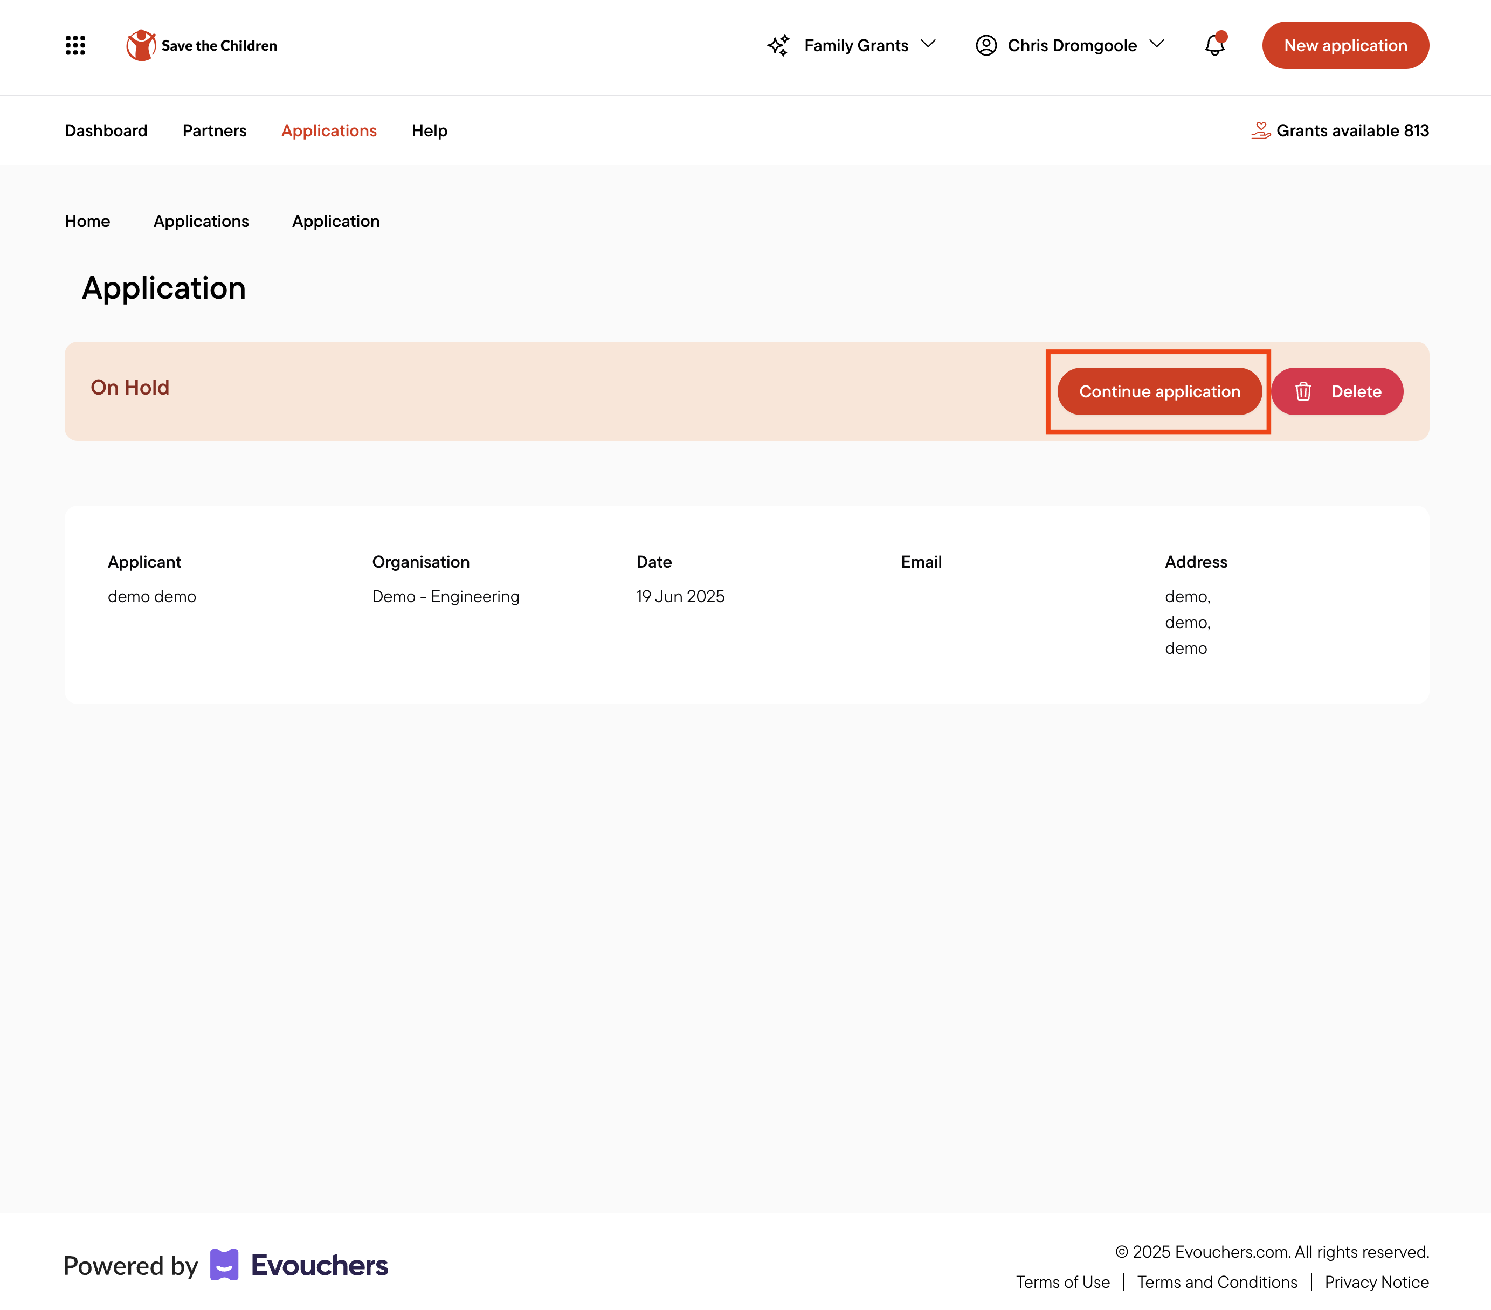This screenshot has height=1310, width=1491.
Task: Open the apps grid menu icon
Action: pyautogui.click(x=75, y=45)
